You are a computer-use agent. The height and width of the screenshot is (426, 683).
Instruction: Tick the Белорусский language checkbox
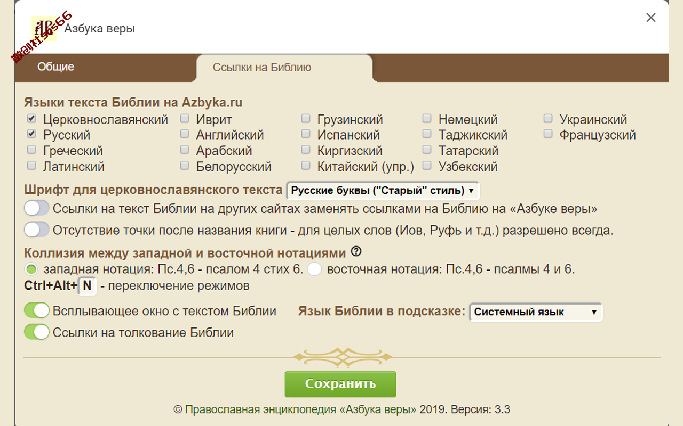pos(185,166)
